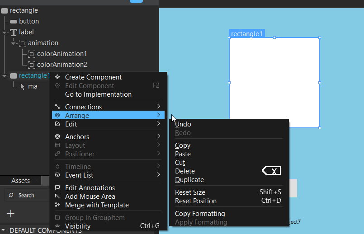The width and height of the screenshot is (364, 234).
Task: Select colorAnimation2 in the navigator tree
Action: tap(62, 65)
